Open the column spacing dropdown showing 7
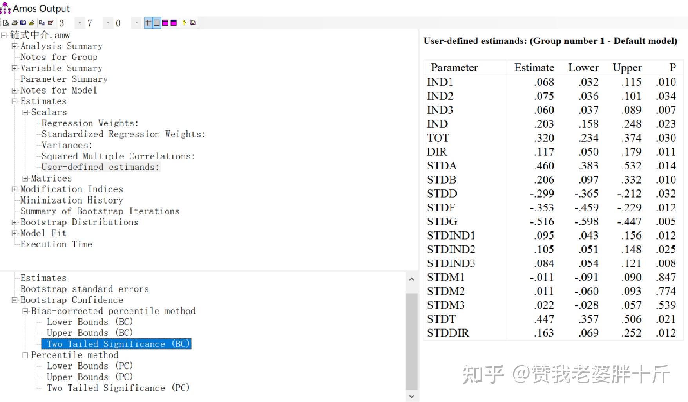The width and height of the screenshot is (688, 402). pyautogui.click(x=108, y=23)
